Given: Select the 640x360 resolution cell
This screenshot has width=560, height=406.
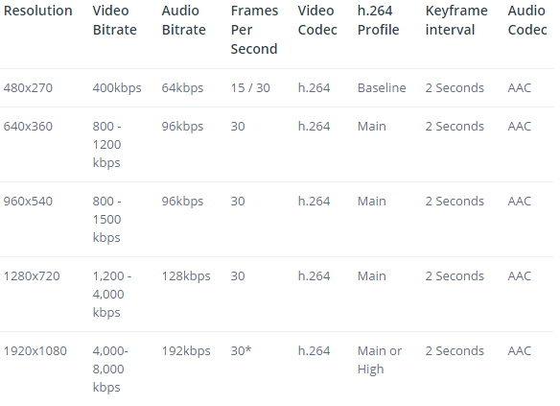Looking at the screenshot, I should (x=28, y=127).
